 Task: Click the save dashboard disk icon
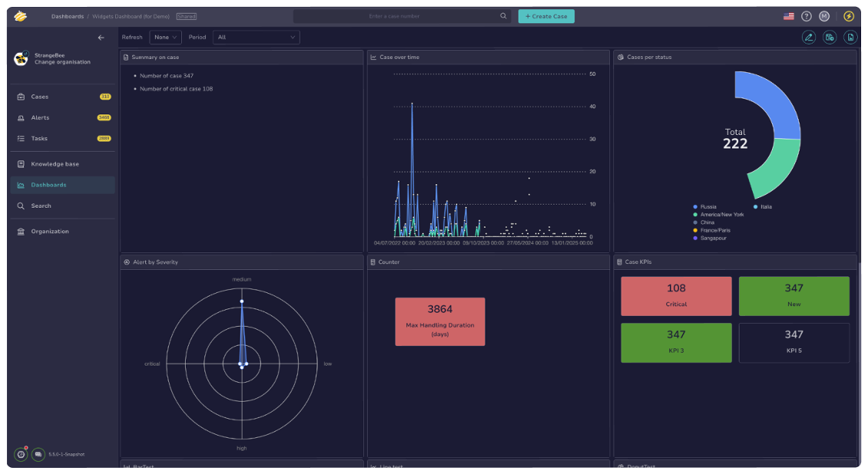click(830, 37)
